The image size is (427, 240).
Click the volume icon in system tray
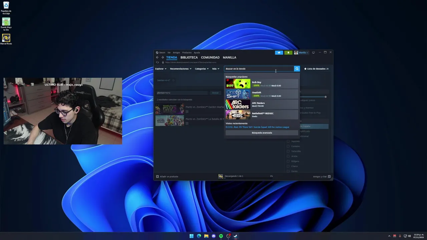pyautogui.click(x=409, y=236)
